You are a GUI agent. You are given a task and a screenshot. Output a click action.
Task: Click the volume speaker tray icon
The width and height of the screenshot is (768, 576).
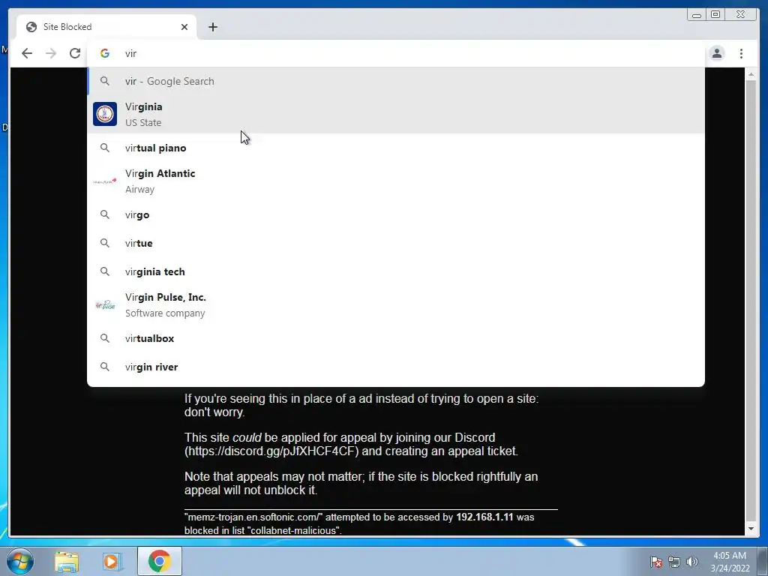pyautogui.click(x=692, y=562)
